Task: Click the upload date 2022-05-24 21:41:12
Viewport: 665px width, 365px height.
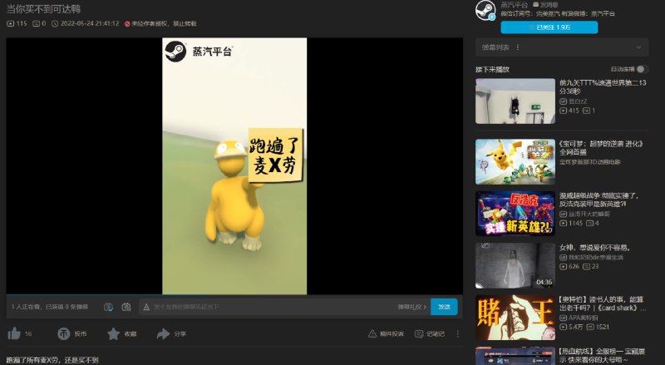Action: coord(90,24)
